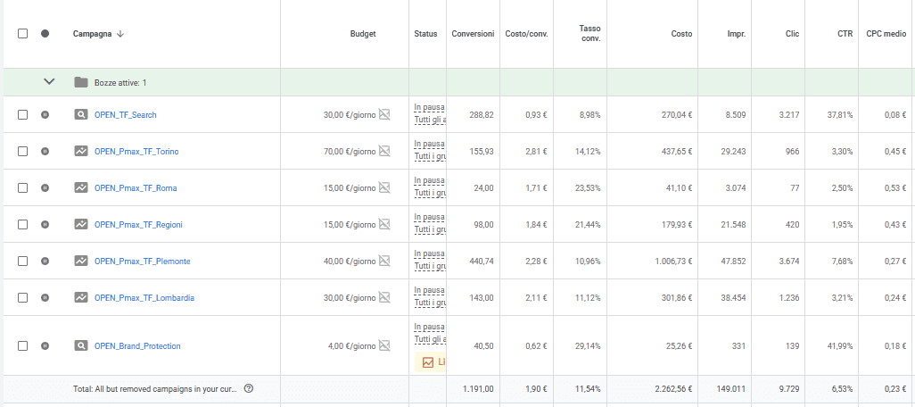The width and height of the screenshot is (915, 407).
Task: Click the CTR column header
Action: [x=845, y=34]
